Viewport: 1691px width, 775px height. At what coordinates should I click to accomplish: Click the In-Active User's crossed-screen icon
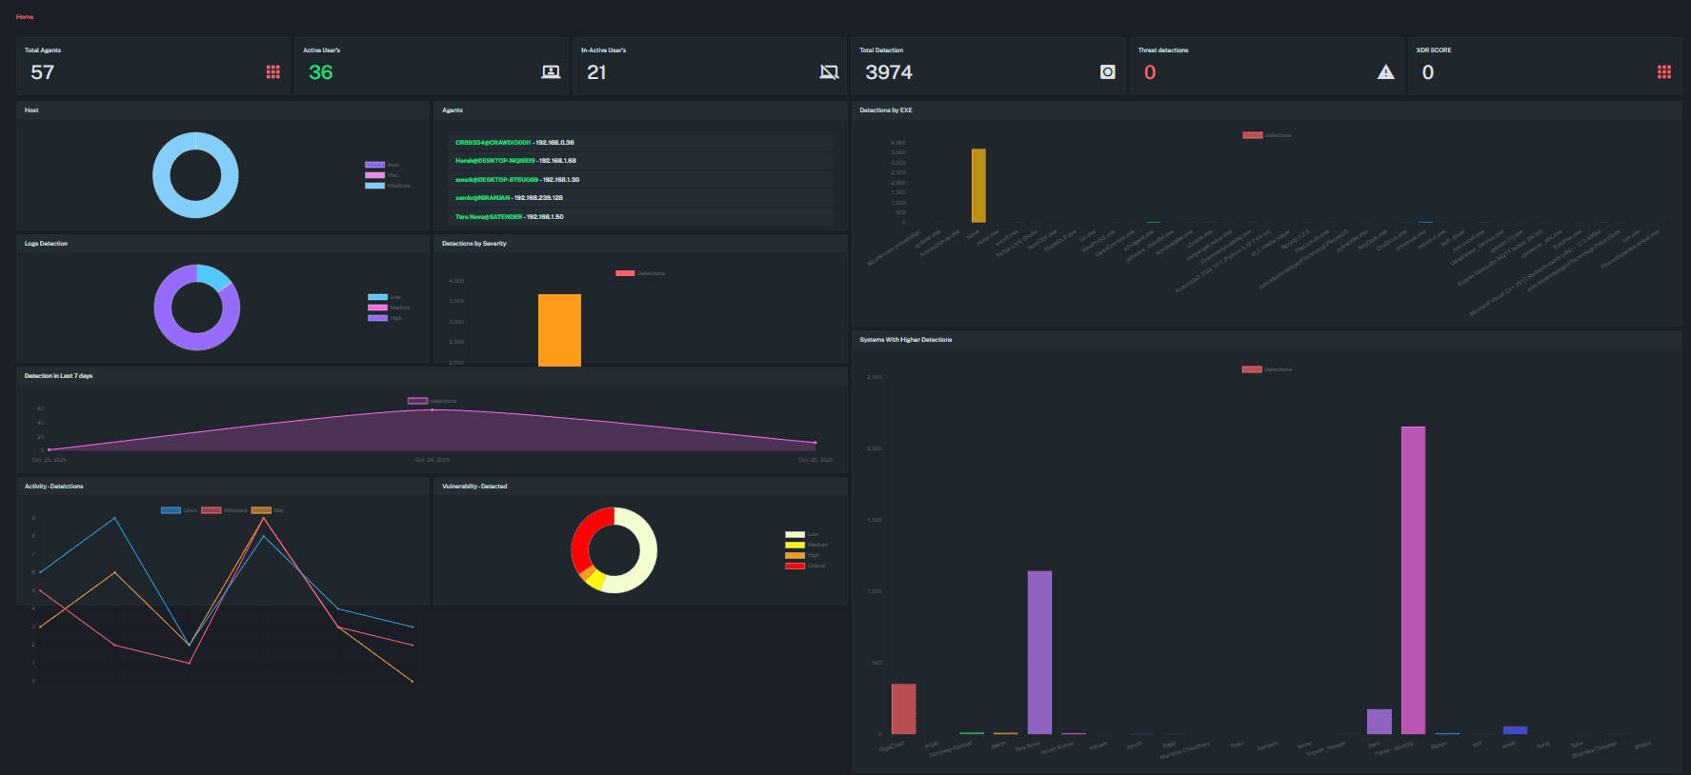829,72
